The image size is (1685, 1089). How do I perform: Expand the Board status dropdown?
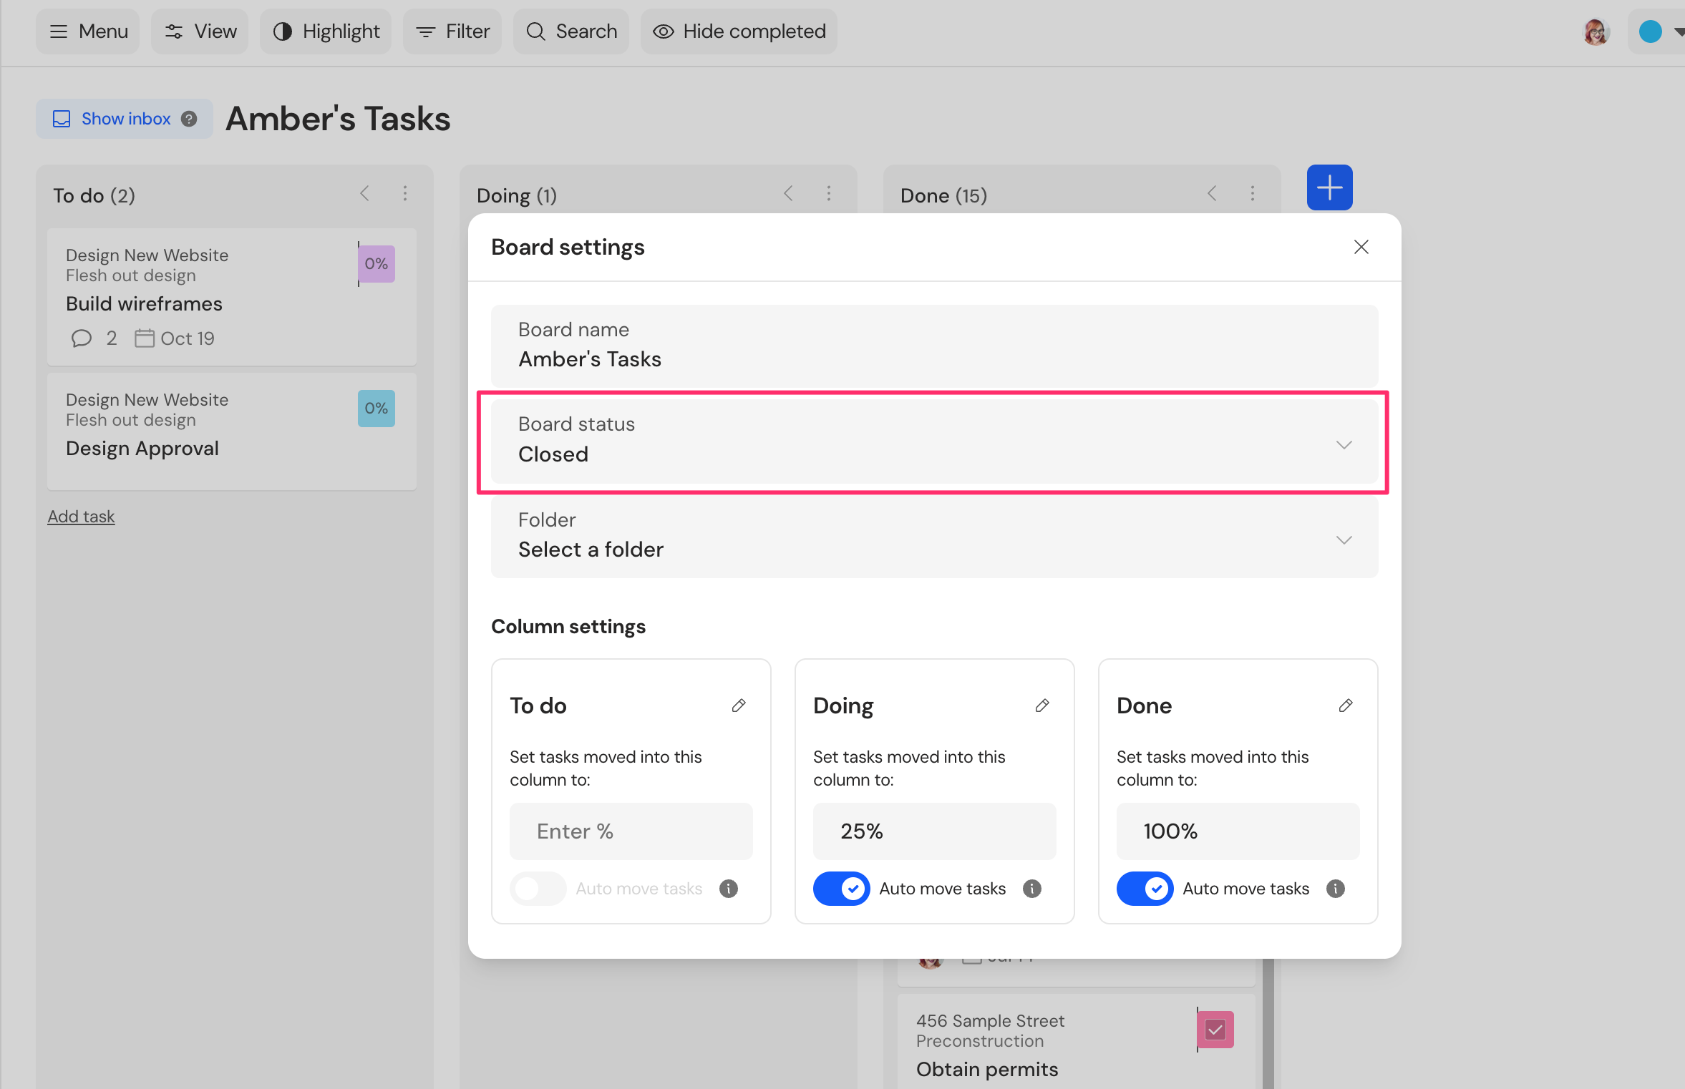(934, 440)
